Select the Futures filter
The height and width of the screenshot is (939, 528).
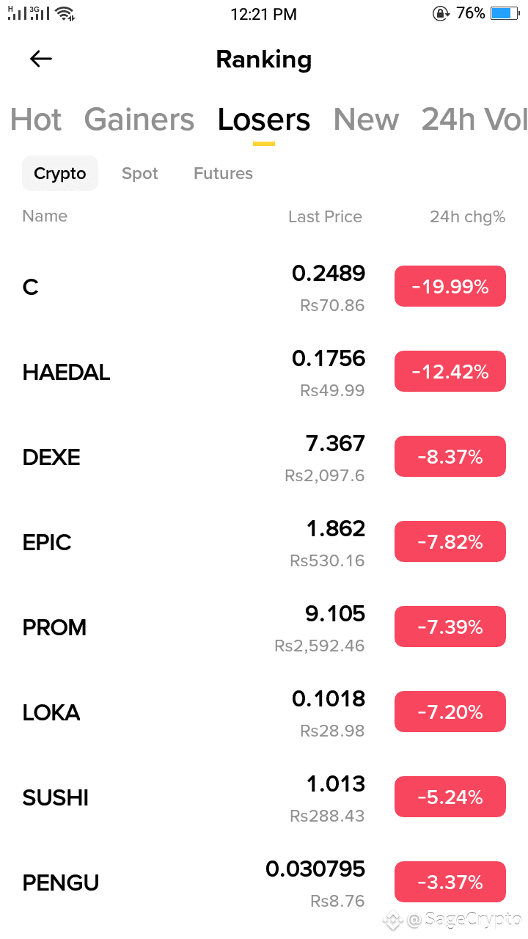[223, 174]
